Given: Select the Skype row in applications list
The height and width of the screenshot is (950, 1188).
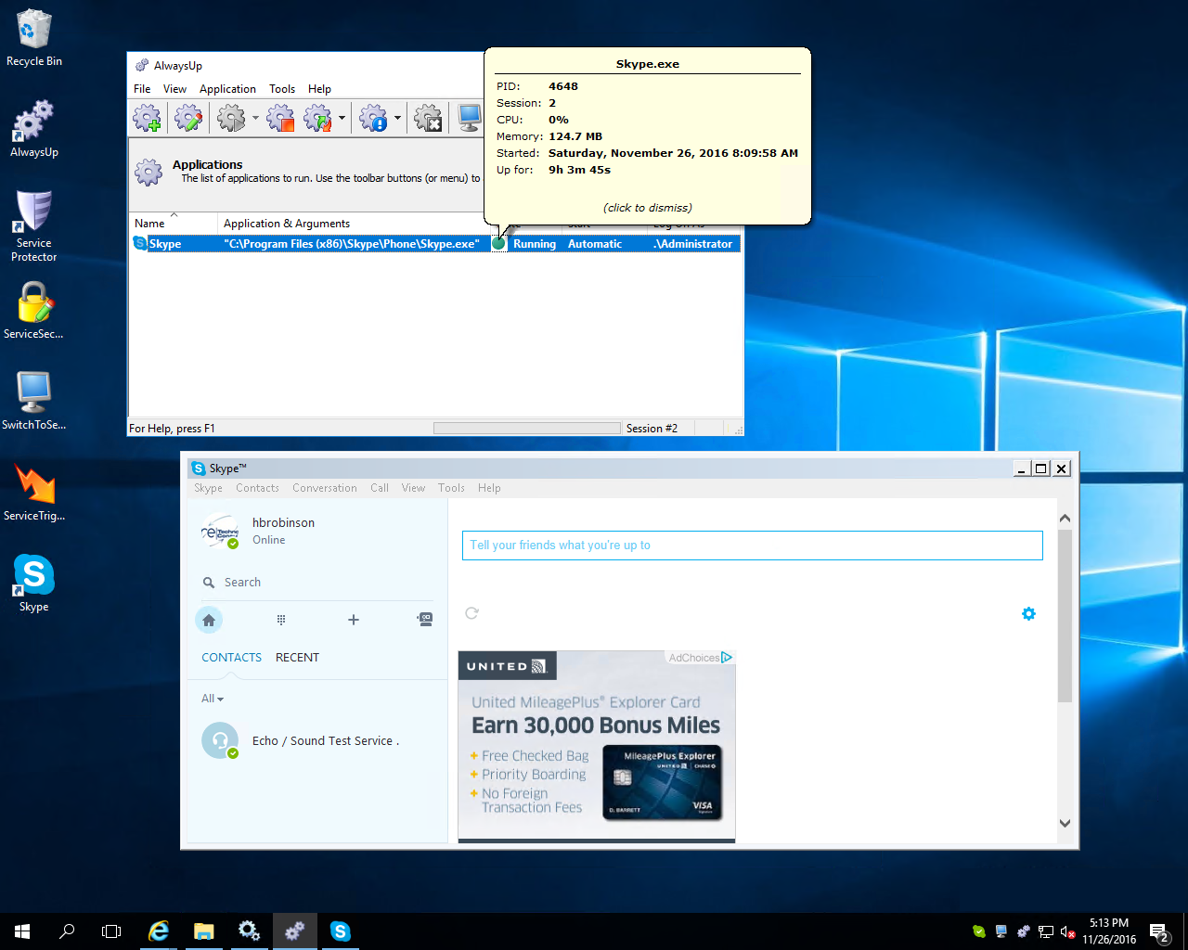Looking at the screenshot, I should pos(435,244).
